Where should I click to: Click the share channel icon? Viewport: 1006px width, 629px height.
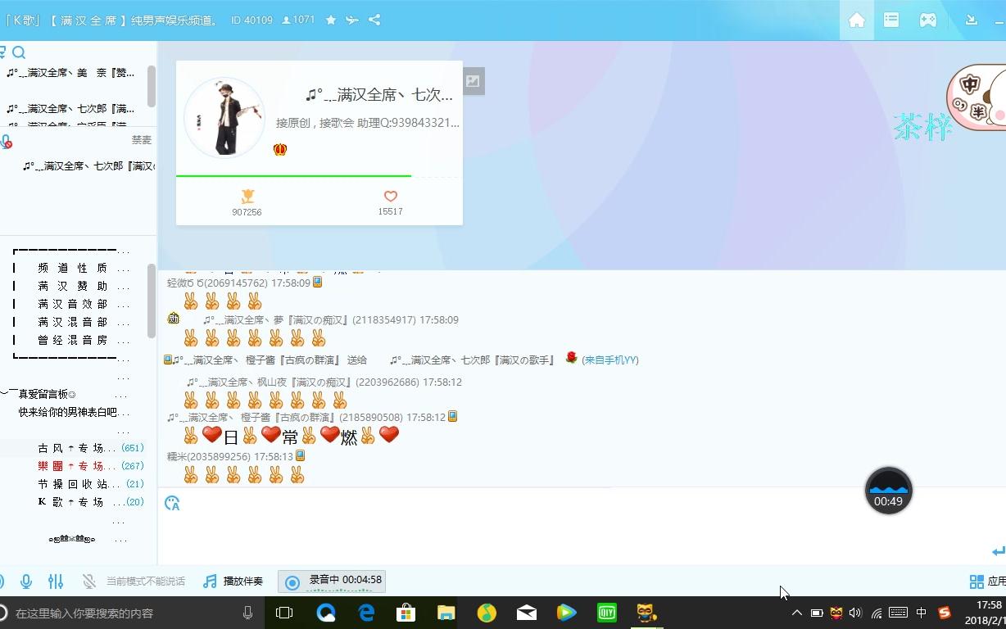tap(374, 20)
